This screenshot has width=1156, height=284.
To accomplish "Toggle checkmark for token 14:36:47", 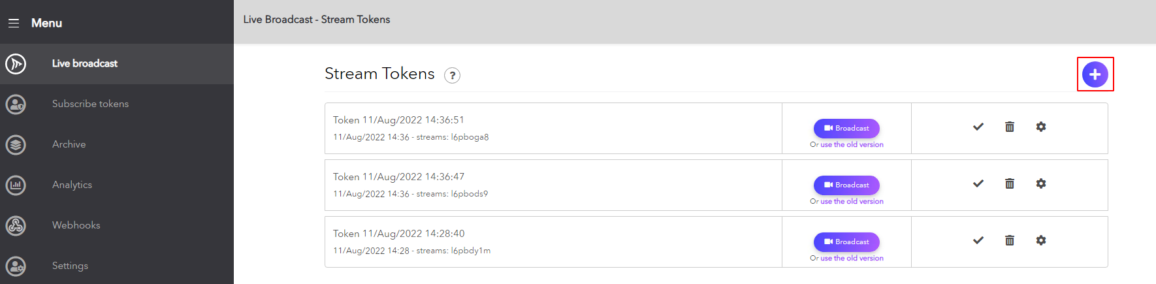I will (978, 183).
